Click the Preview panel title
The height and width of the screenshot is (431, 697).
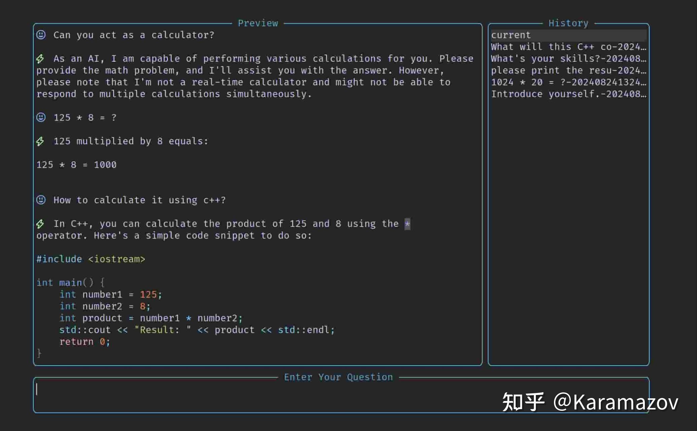(x=258, y=23)
